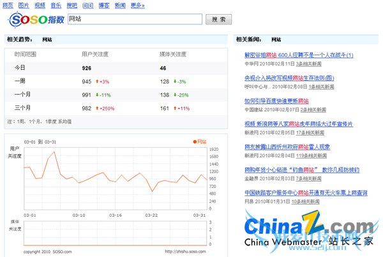Open news link 解密谷姐网站 600人应聘

click(299, 55)
